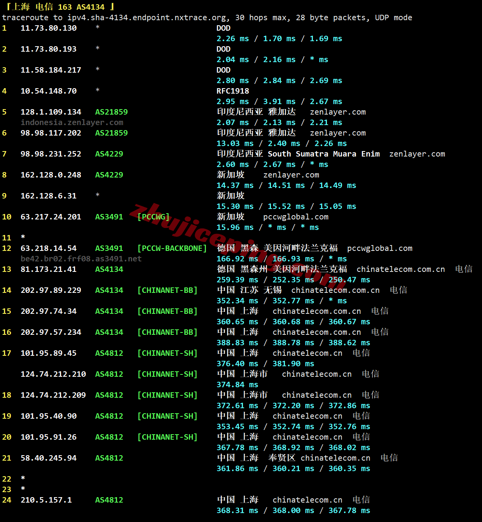This screenshot has width=482, height=522.
Task: Select the latency value 13.03 ms
Action: click(x=235, y=143)
